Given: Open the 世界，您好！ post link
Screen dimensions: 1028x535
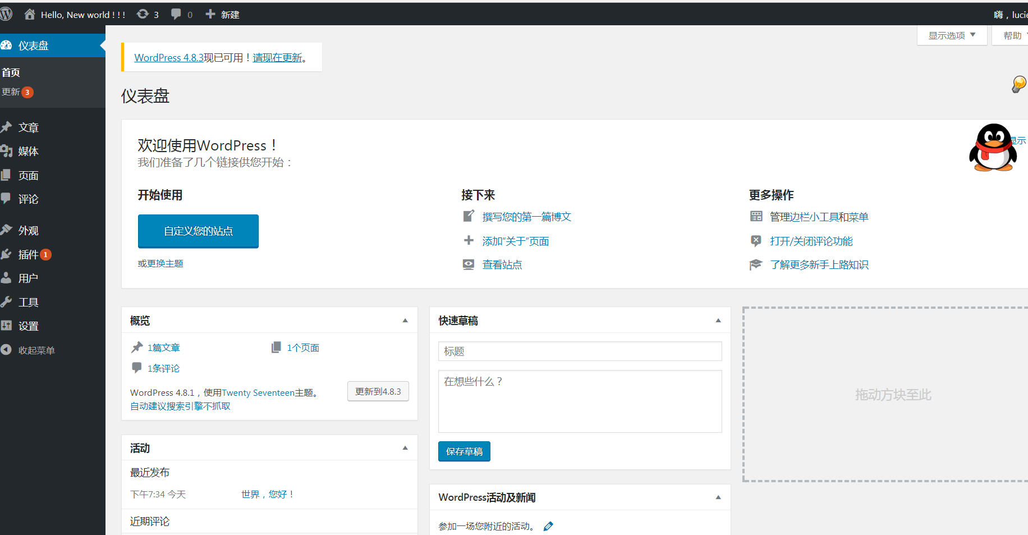Looking at the screenshot, I should click(268, 494).
